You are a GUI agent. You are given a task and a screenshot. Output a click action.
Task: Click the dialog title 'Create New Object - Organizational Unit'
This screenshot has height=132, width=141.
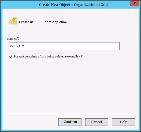point(73,5)
